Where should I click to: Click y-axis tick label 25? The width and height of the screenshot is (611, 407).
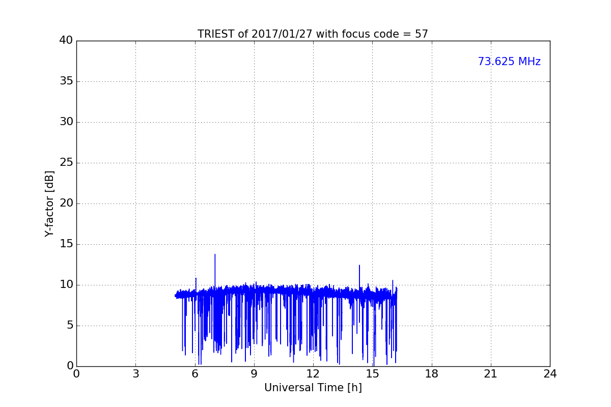66,163
